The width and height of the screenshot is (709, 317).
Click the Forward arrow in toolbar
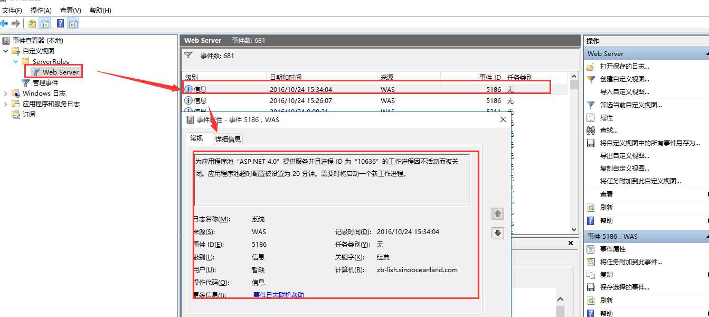[x=16, y=24]
